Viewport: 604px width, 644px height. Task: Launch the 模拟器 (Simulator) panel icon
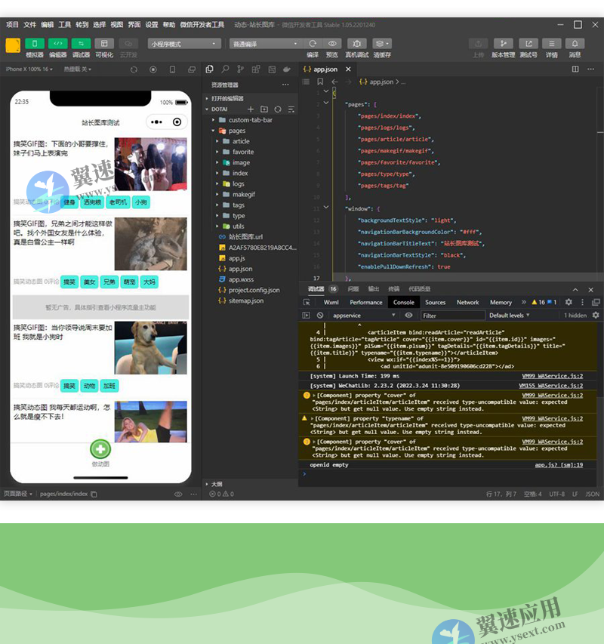(x=35, y=42)
